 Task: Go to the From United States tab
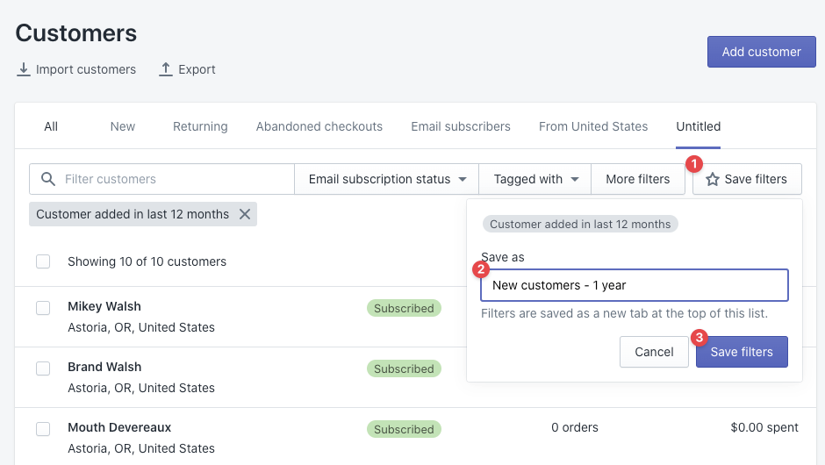pos(593,126)
